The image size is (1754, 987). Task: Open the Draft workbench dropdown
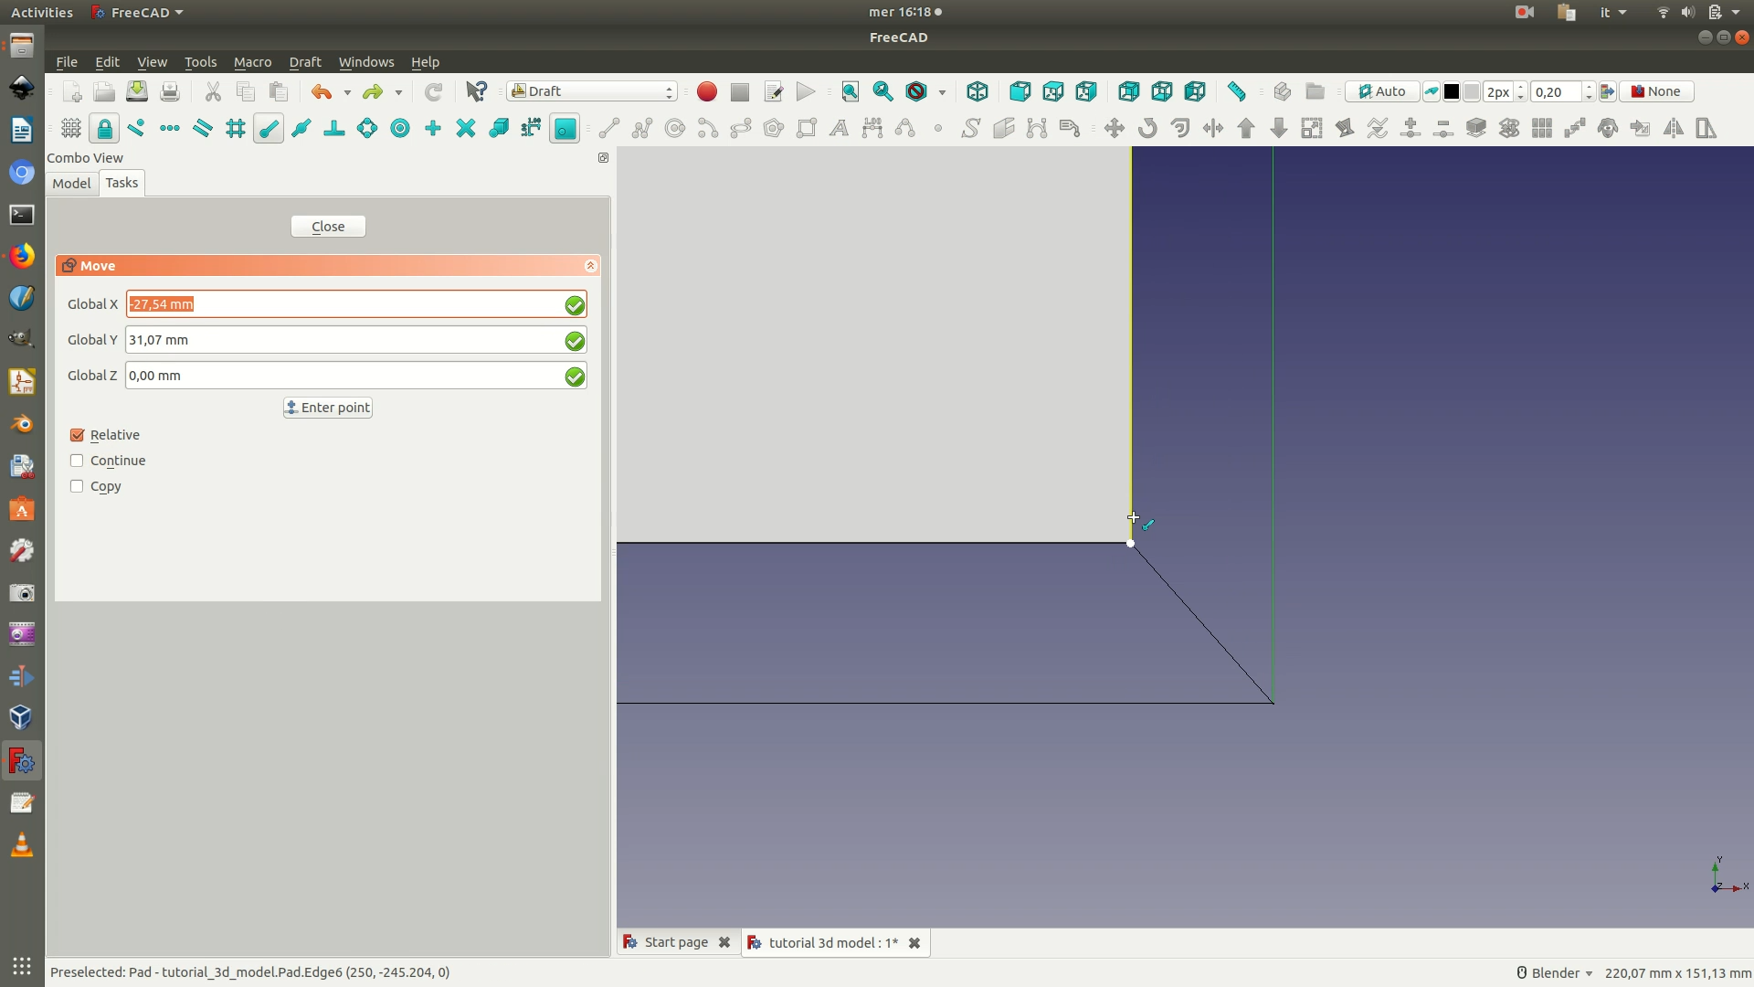pos(592,91)
